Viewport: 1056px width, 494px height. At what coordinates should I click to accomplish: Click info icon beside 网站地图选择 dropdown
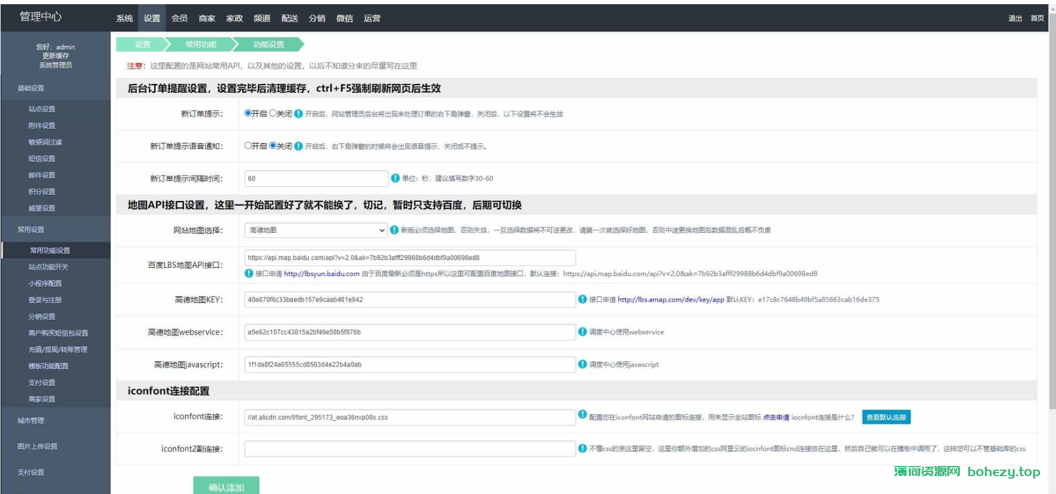(x=394, y=230)
